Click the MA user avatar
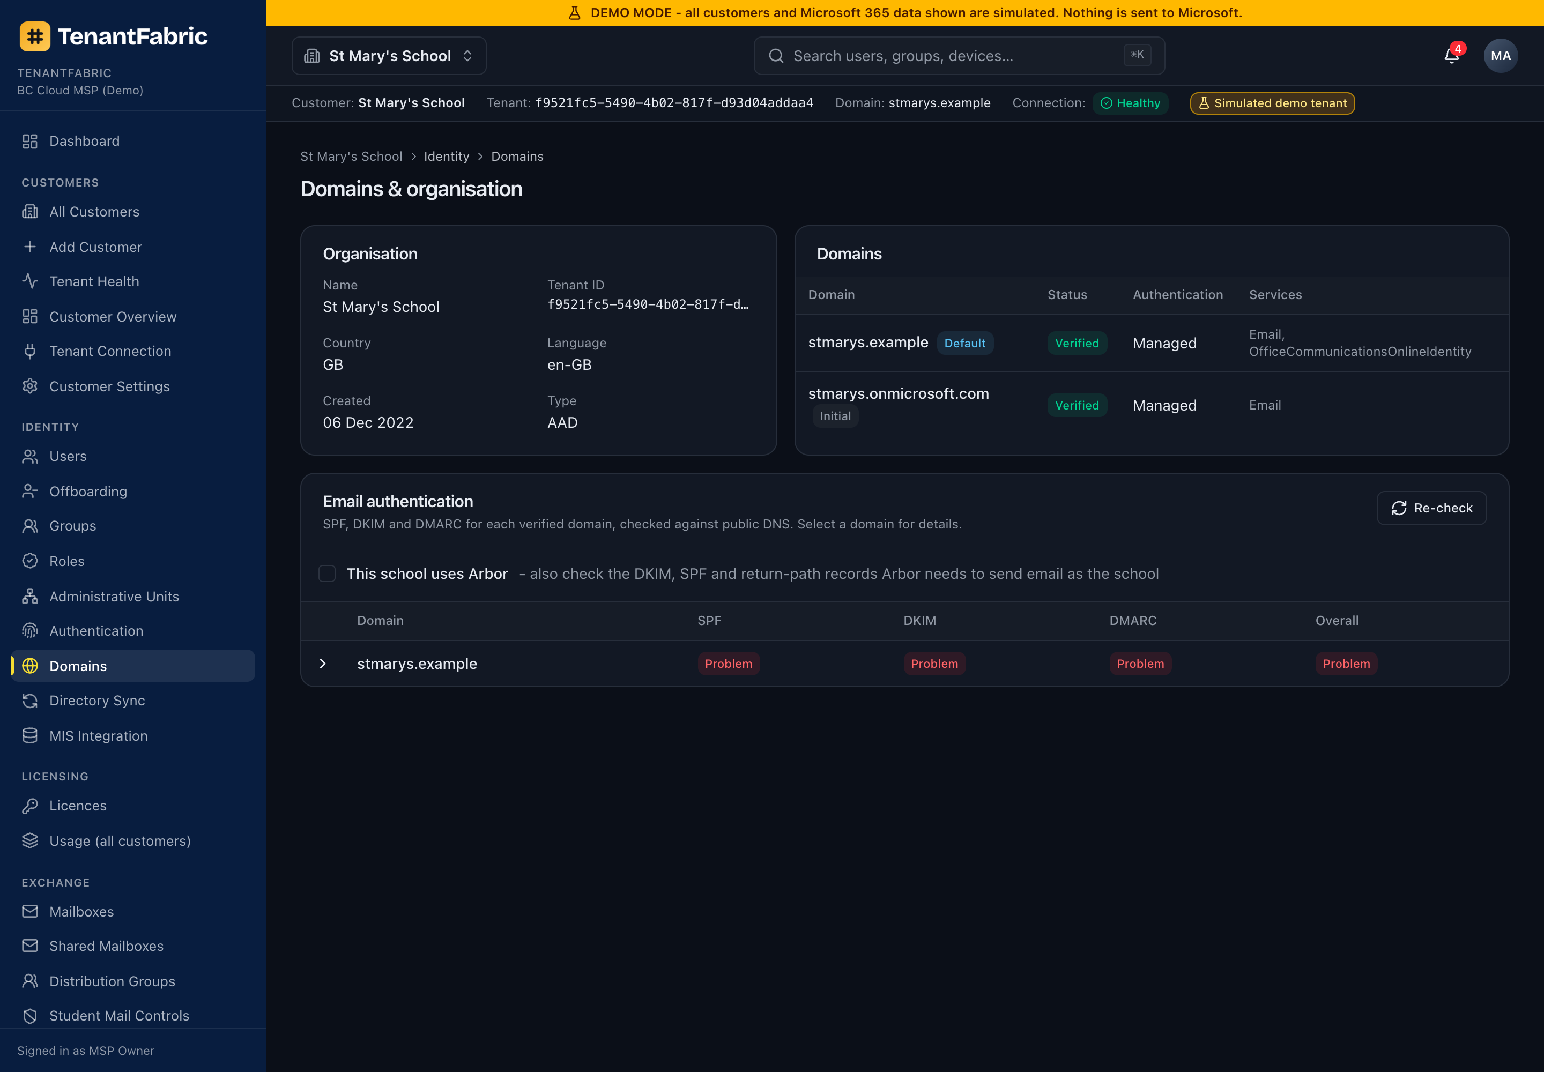Screen dimensions: 1544x1072 (1501, 56)
